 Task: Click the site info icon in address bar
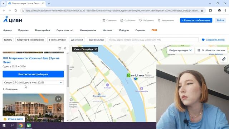[x=23, y=10]
